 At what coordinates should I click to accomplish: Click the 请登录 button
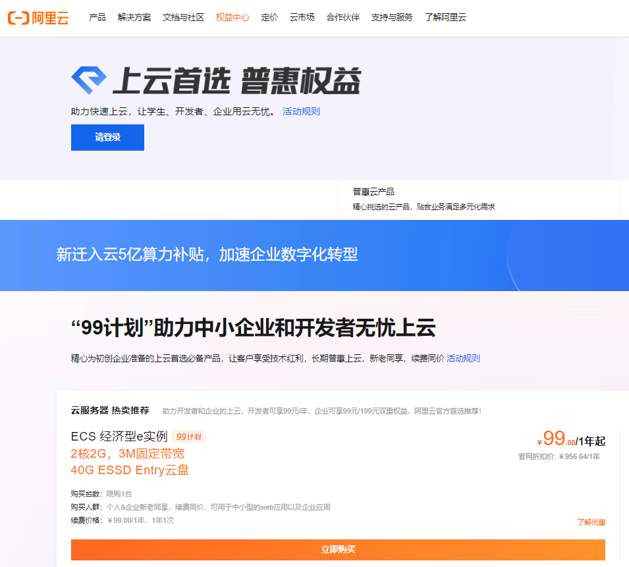(x=107, y=138)
